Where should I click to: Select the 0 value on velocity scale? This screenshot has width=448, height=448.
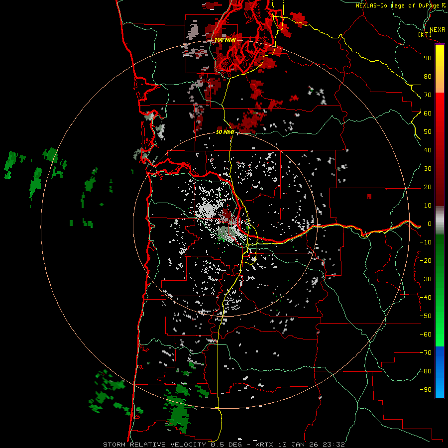coord(430,224)
